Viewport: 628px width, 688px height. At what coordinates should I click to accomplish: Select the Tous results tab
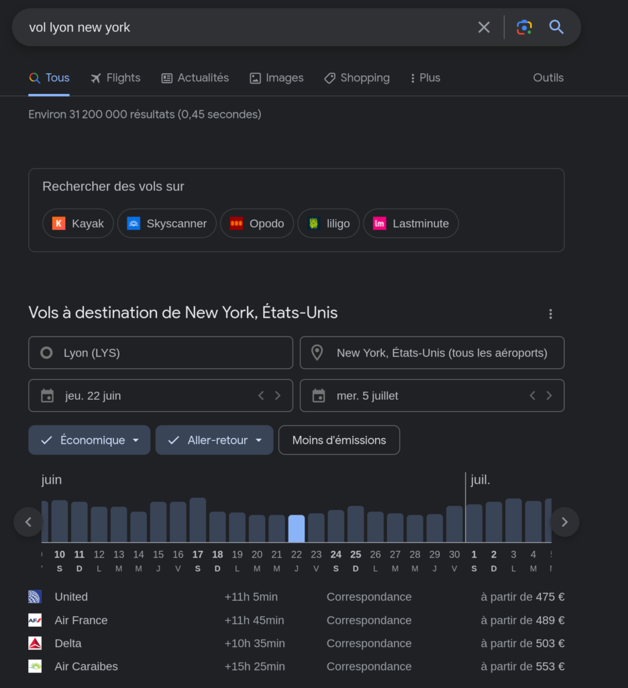(49, 78)
